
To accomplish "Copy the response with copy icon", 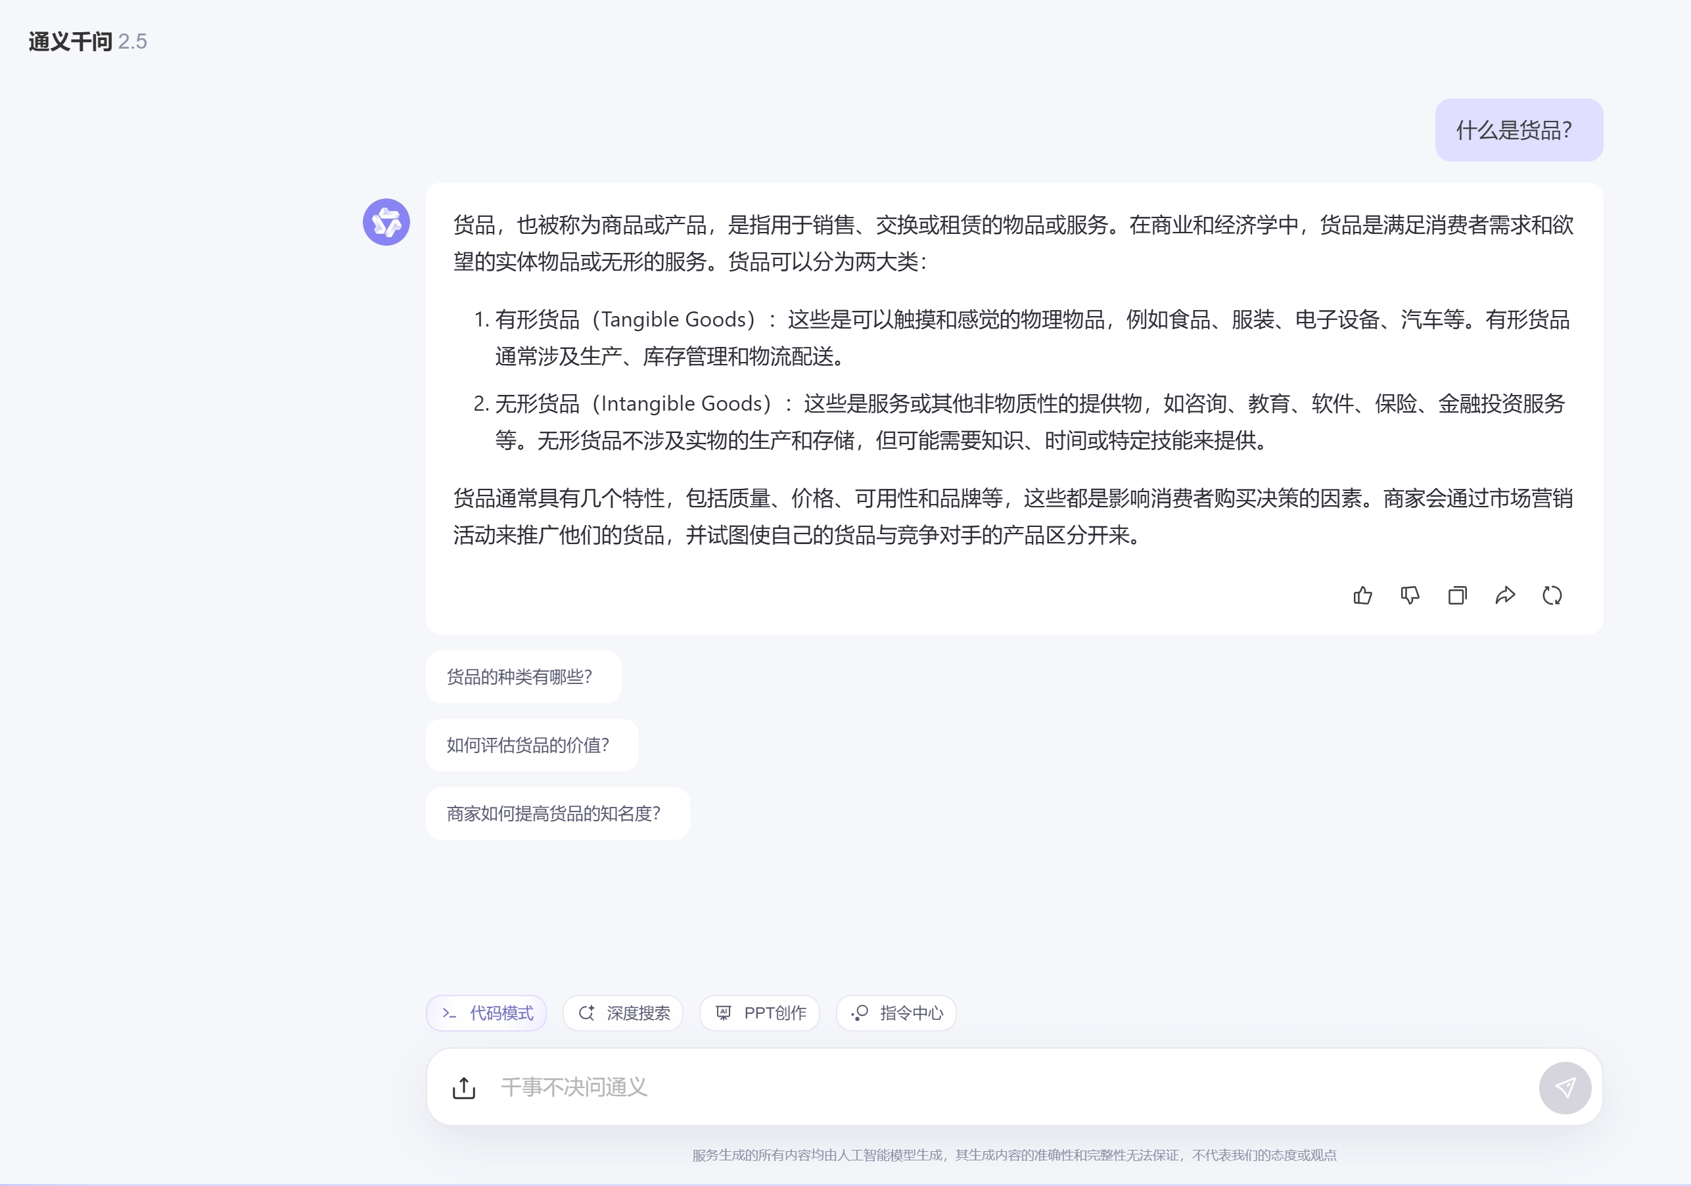I will pyautogui.click(x=1457, y=595).
